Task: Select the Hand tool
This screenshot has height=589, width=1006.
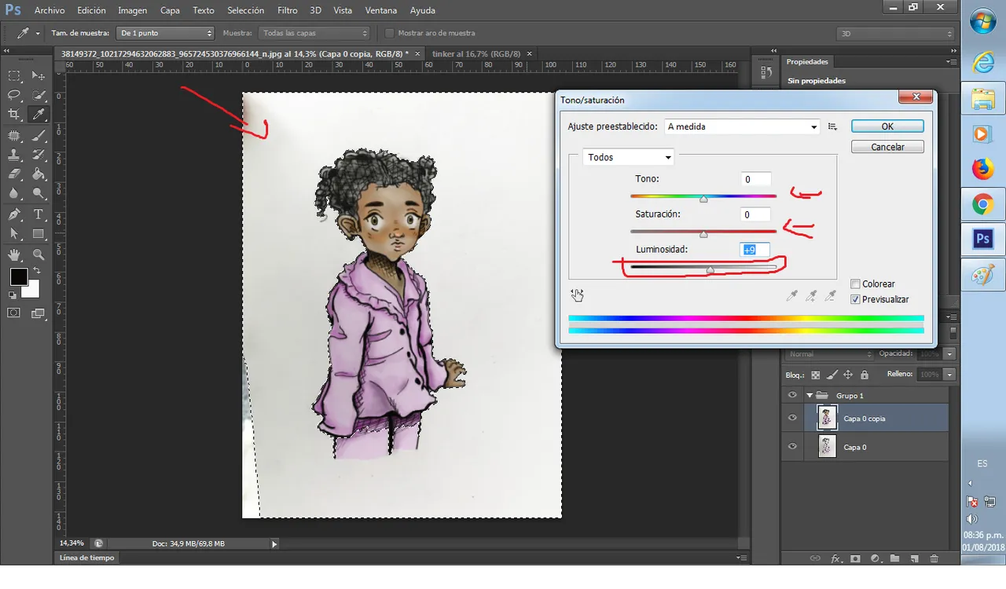Action: (14, 254)
